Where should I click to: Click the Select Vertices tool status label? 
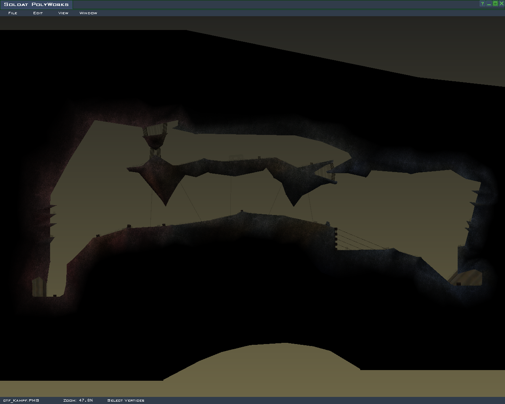(126, 400)
